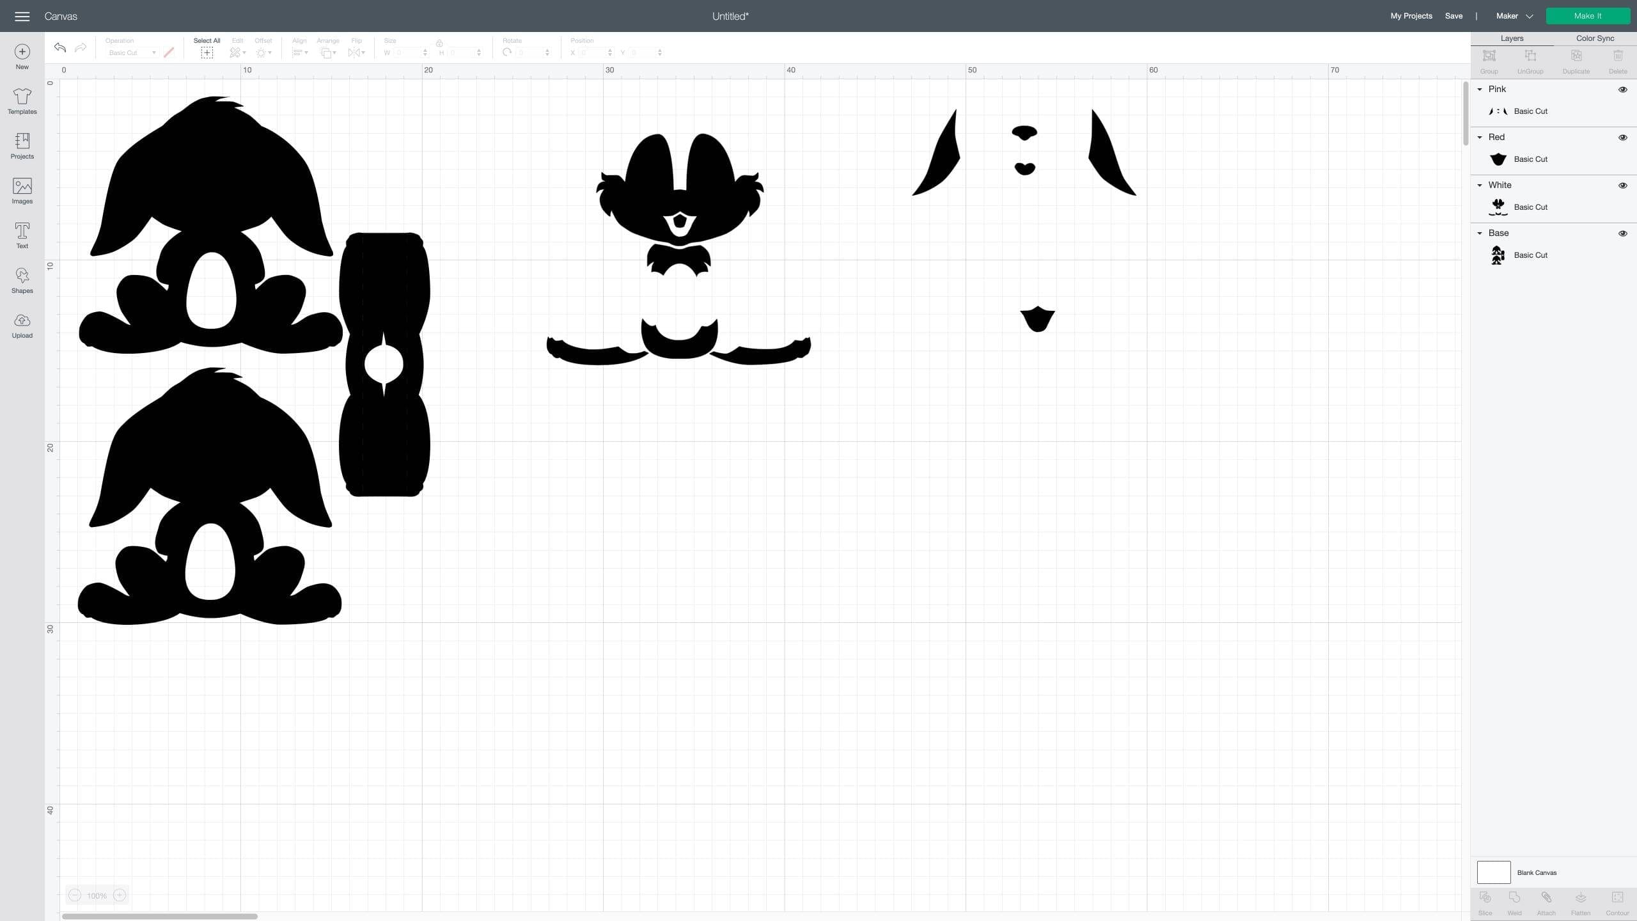
Task: Click the Group icon in Layers
Action: coord(1489,56)
